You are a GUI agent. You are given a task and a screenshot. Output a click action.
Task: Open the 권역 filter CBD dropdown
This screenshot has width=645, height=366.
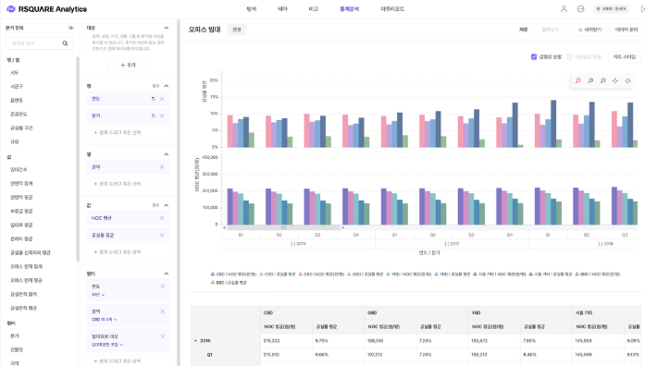coord(104,319)
